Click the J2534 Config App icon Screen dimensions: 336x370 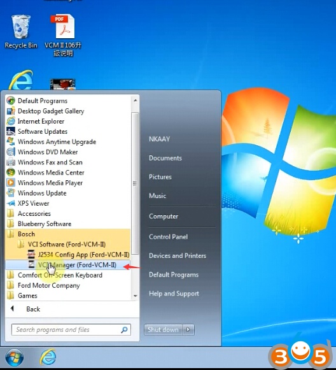pos(31,254)
